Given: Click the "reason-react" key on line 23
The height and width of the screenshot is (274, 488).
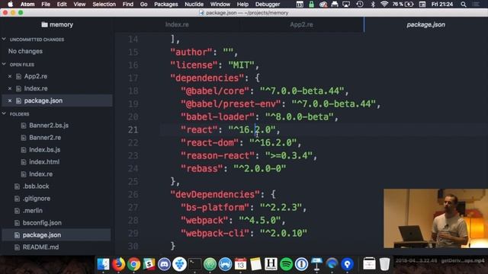Looking at the screenshot, I should click(217, 155).
